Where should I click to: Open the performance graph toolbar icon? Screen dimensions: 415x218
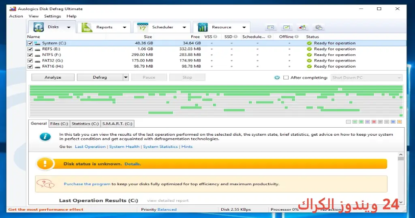point(287,27)
